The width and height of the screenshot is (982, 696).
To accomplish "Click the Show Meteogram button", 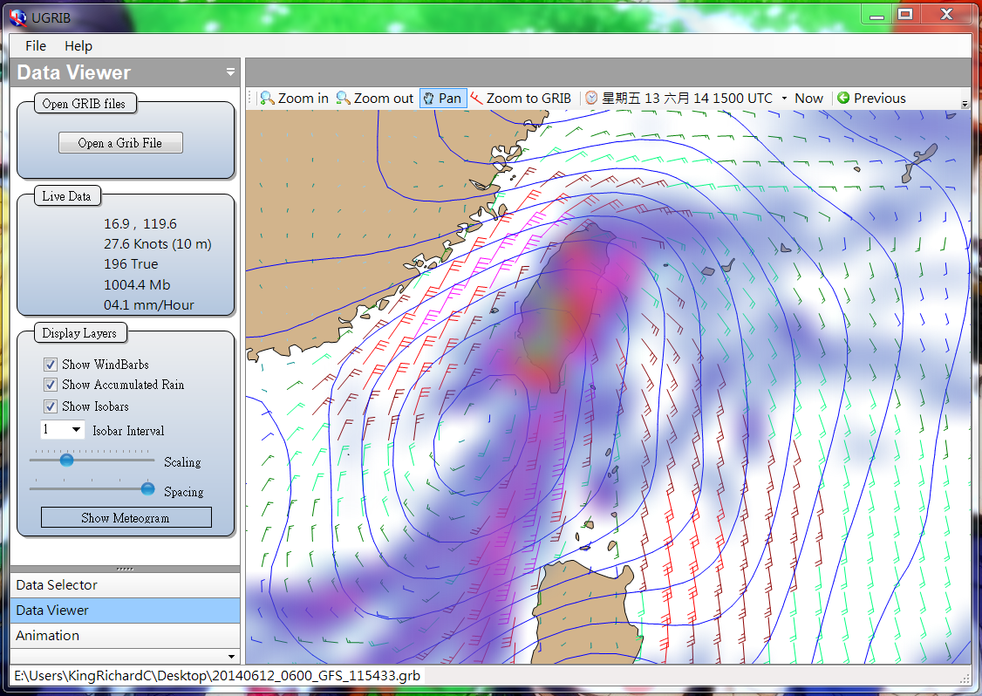I will 126,518.
